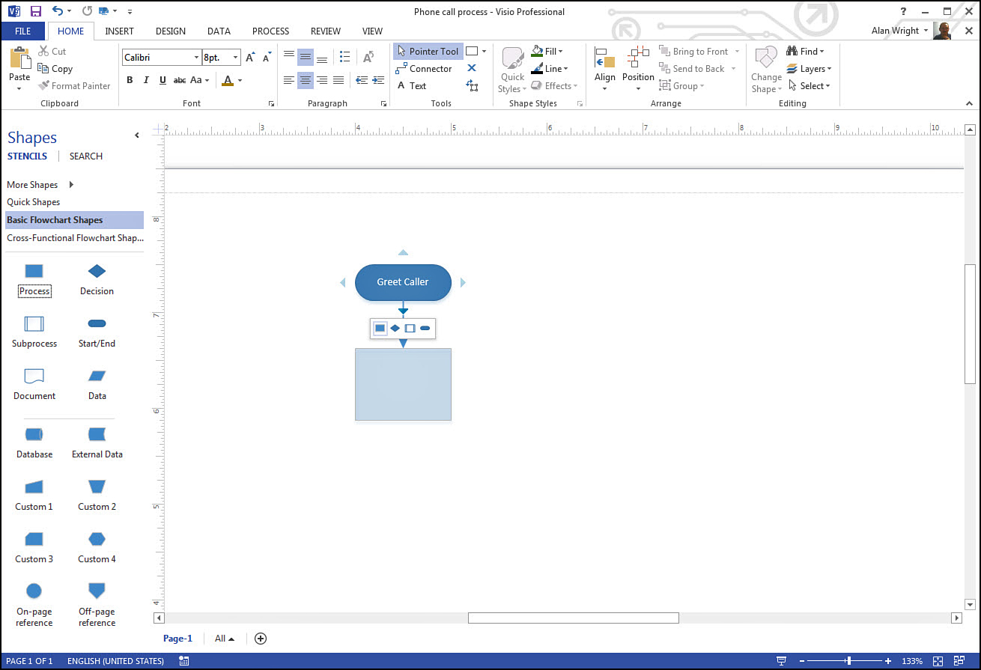Add a new page with plus button

point(261,639)
